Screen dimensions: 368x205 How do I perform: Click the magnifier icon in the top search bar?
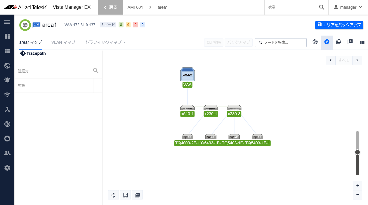(x=322, y=7)
